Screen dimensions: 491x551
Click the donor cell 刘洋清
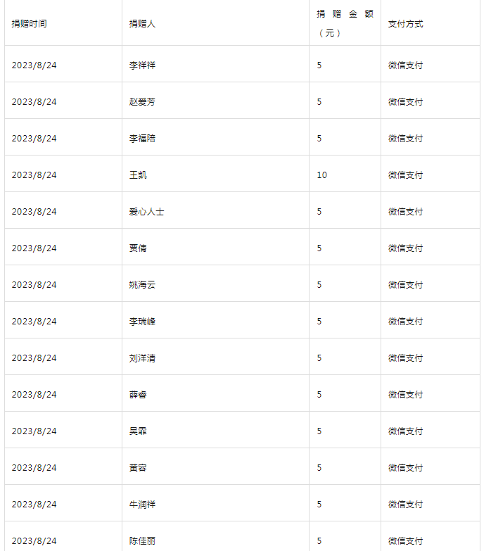pyautogui.click(x=142, y=358)
